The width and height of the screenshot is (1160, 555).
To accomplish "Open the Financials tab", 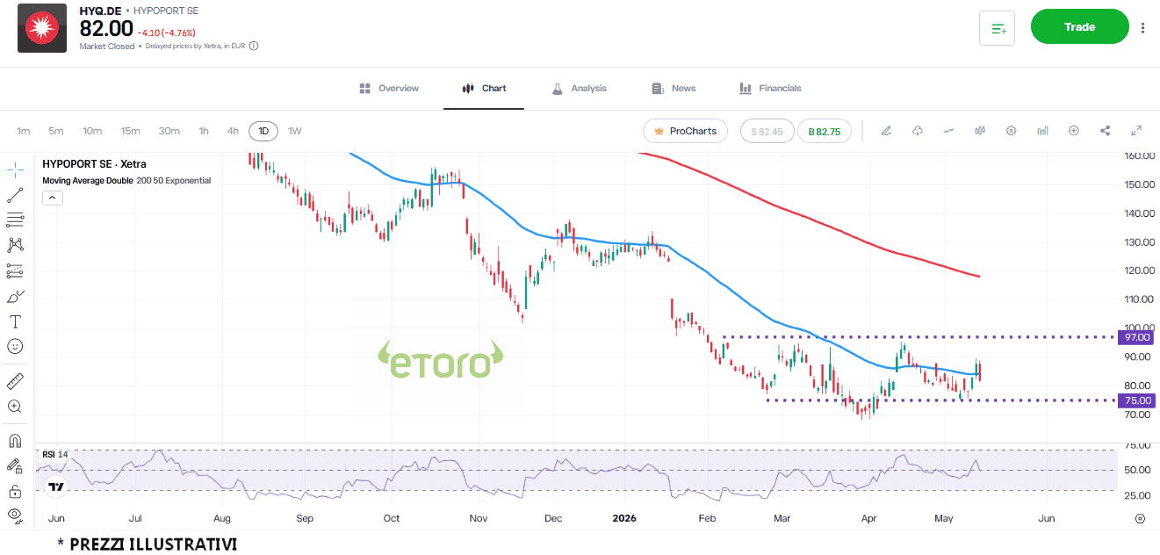I will [770, 89].
